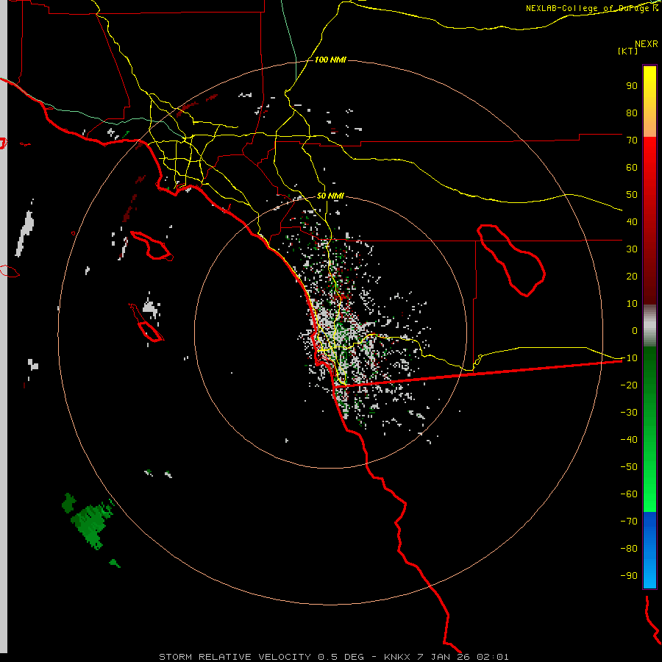
Task: Click the "0.5 DEG" elevation text
Action: pyautogui.click(x=341, y=657)
